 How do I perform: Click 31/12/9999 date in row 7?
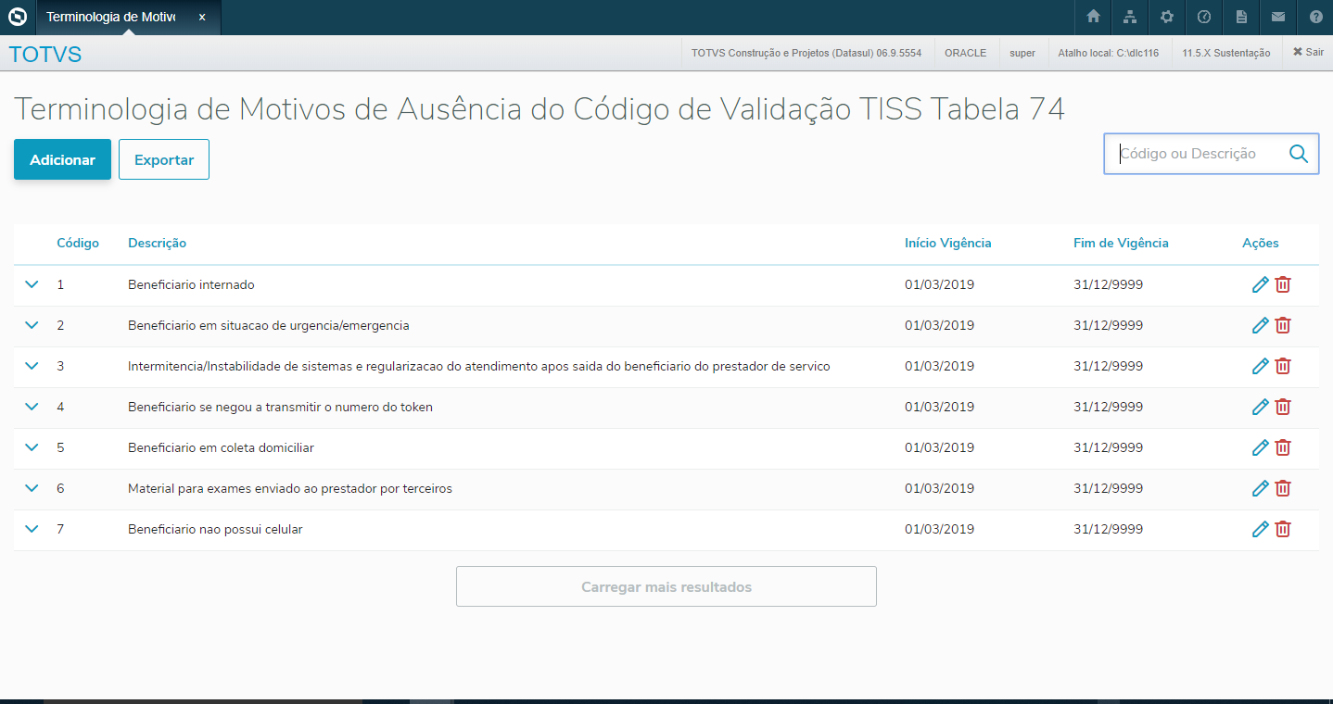pyautogui.click(x=1108, y=529)
